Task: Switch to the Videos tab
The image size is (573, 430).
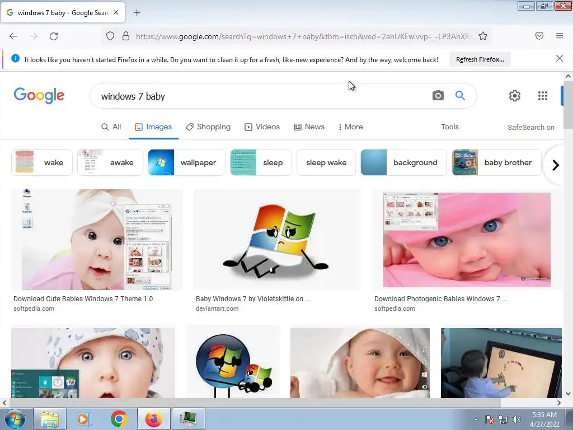Action: [262, 127]
